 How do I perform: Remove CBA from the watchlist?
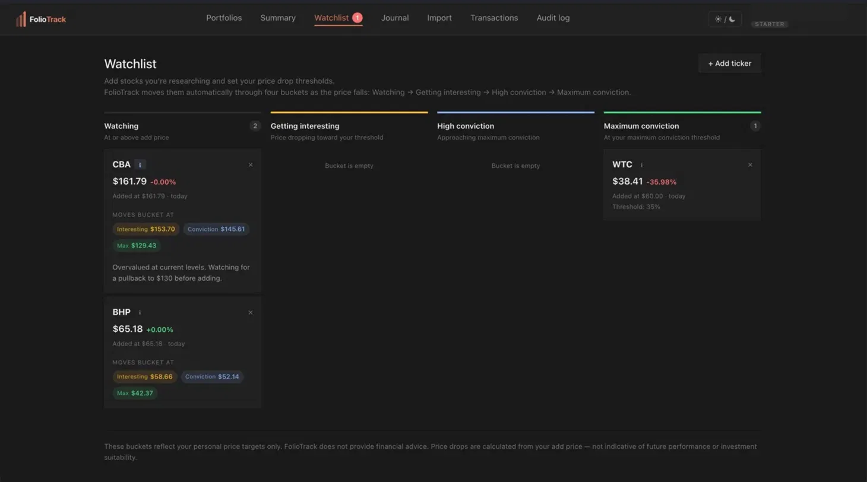coord(251,164)
